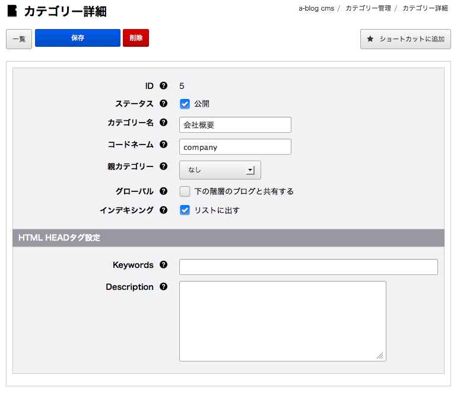
Task: Click help icon beside グローバル
Action: pos(164,191)
